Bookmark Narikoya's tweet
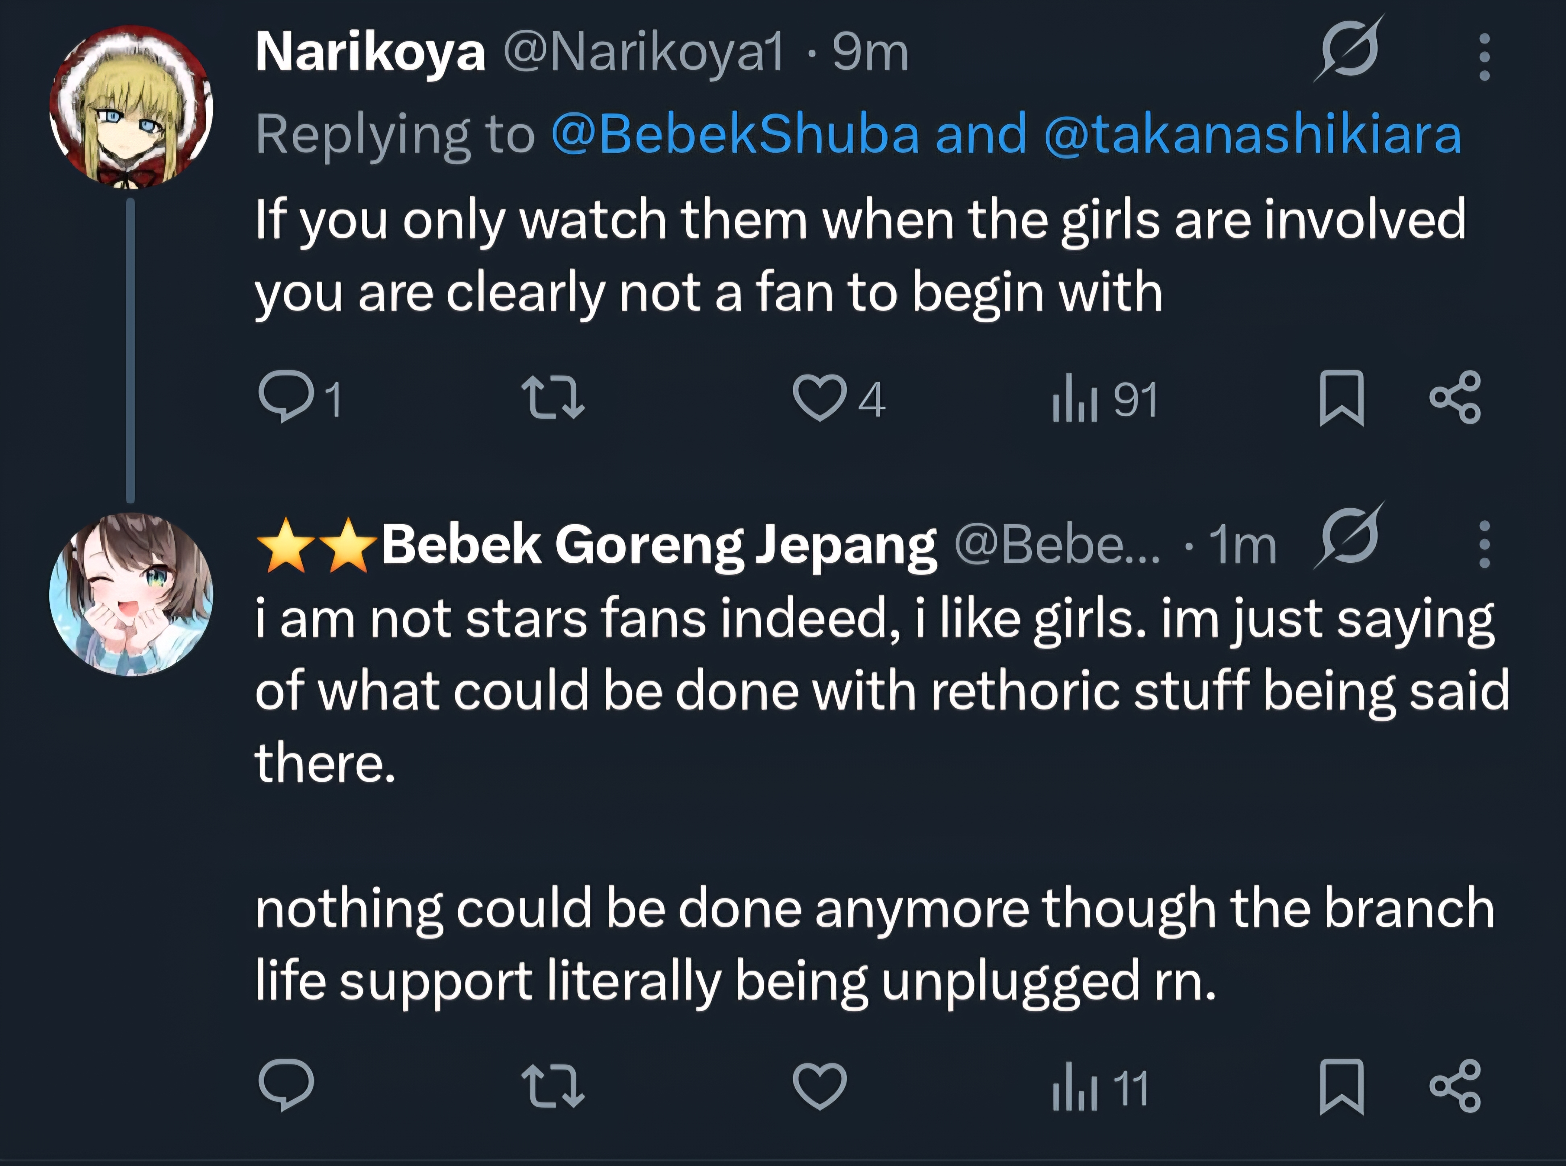Image resolution: width=1566 pixels, height=1166 pixels. (1341, 398)
